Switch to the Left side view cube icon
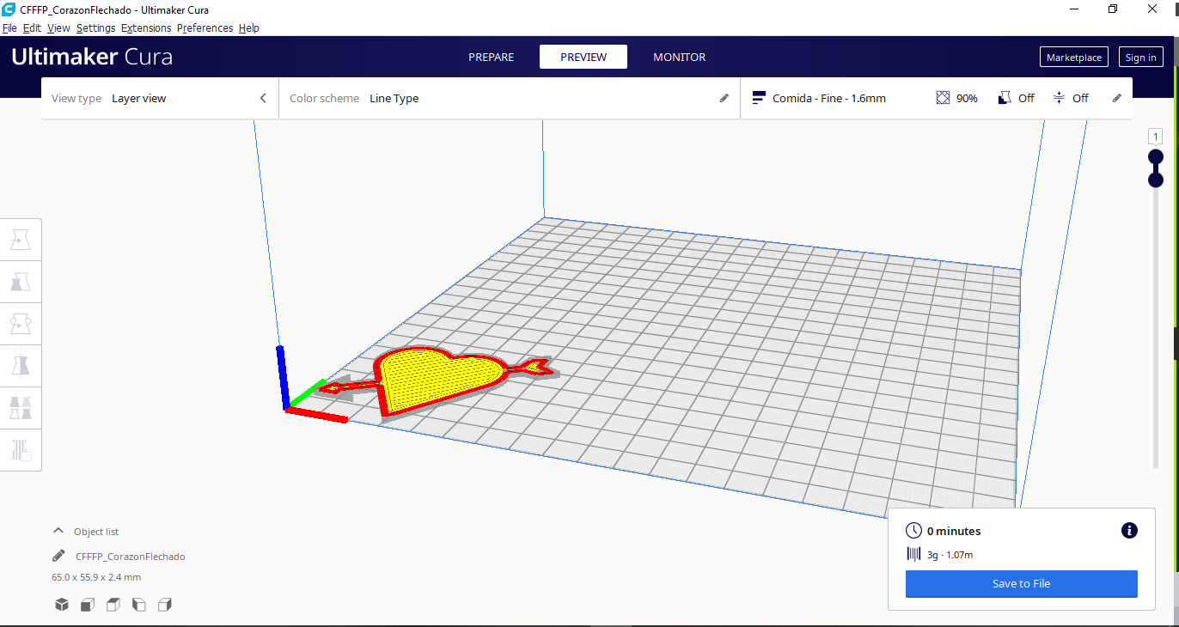The image size is (1179, 627). click(139, 605)
